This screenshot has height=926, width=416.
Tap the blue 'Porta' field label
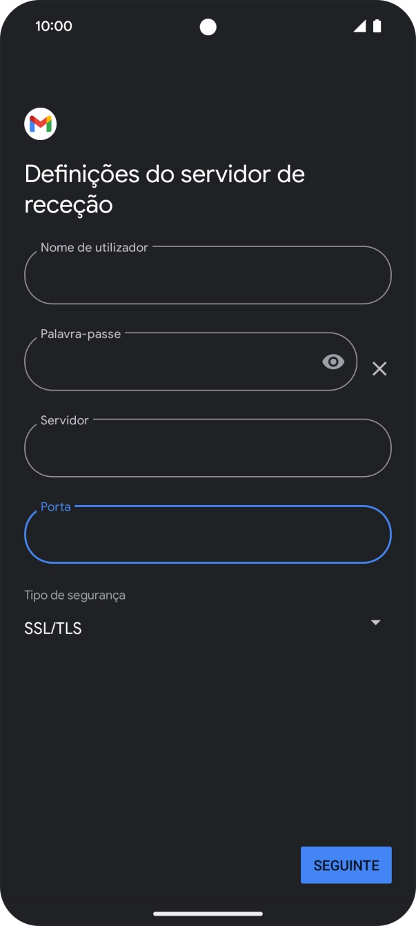[56, 506]
